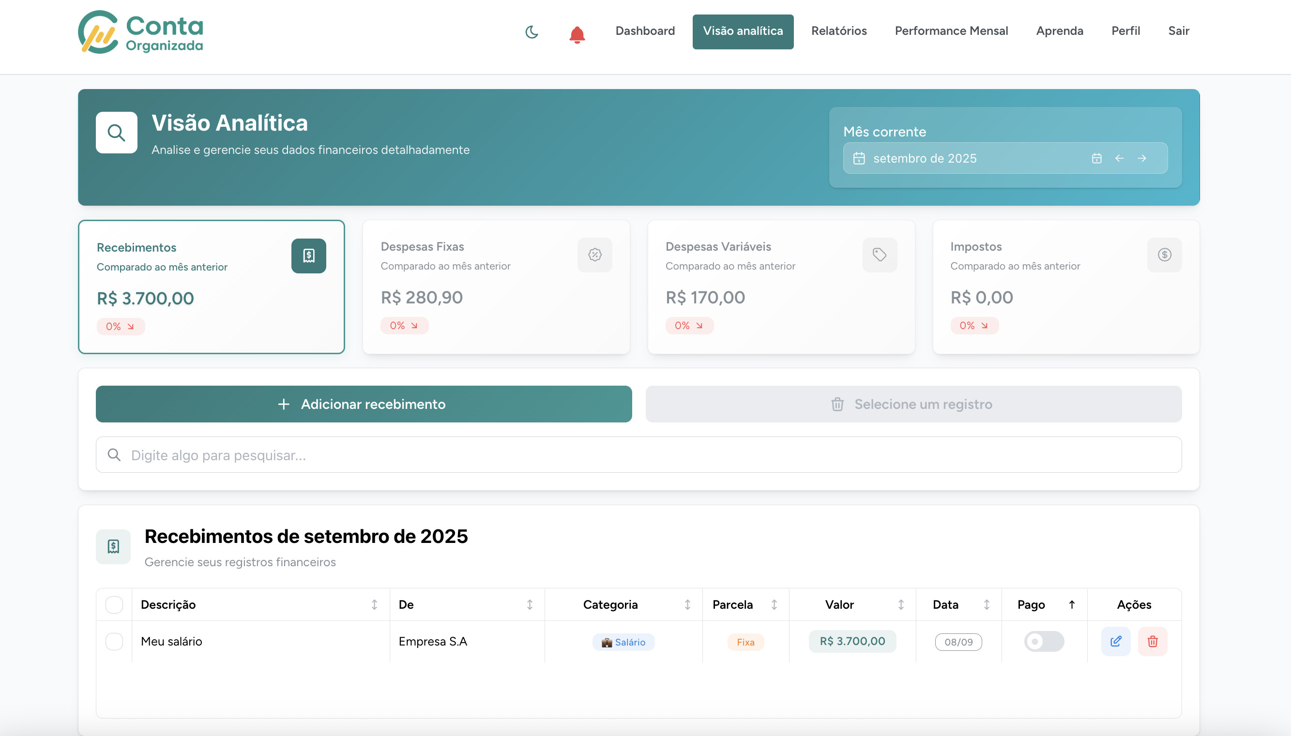Edit the 'Meu salário' record with the pencil icon
This screenshot has height=736, width=1291.
click(1116, 641)
